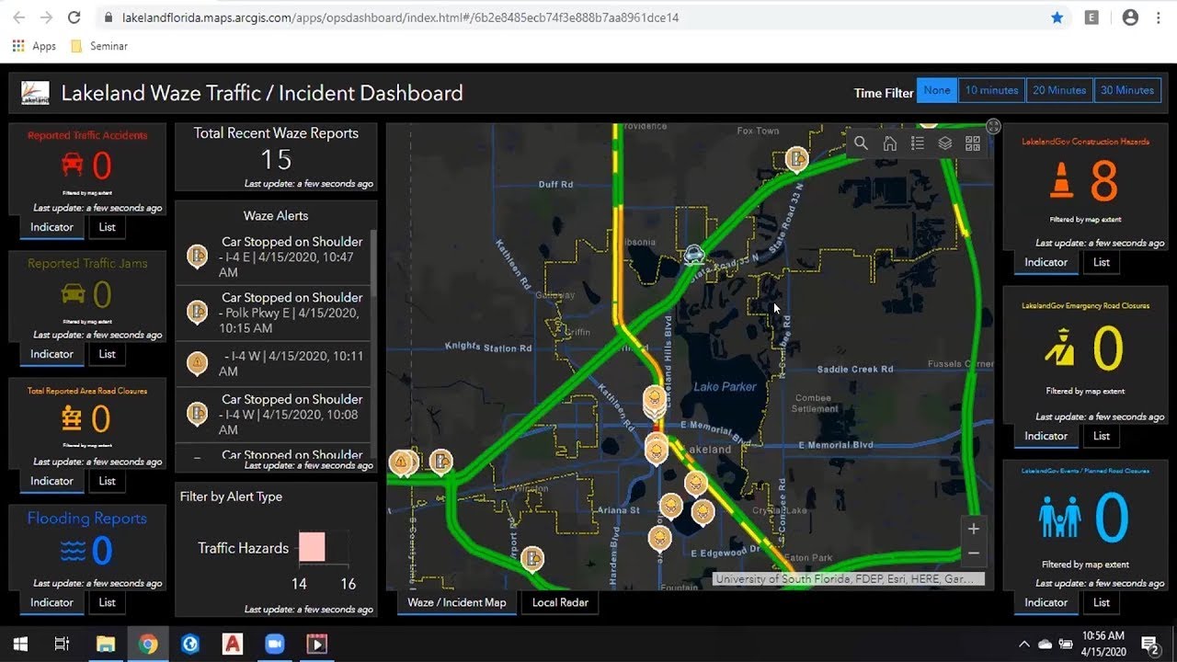This screenshot has height=662, width=1177.
Task: Set the time filter to 30 Minutes
Action: click(1127, 90)
